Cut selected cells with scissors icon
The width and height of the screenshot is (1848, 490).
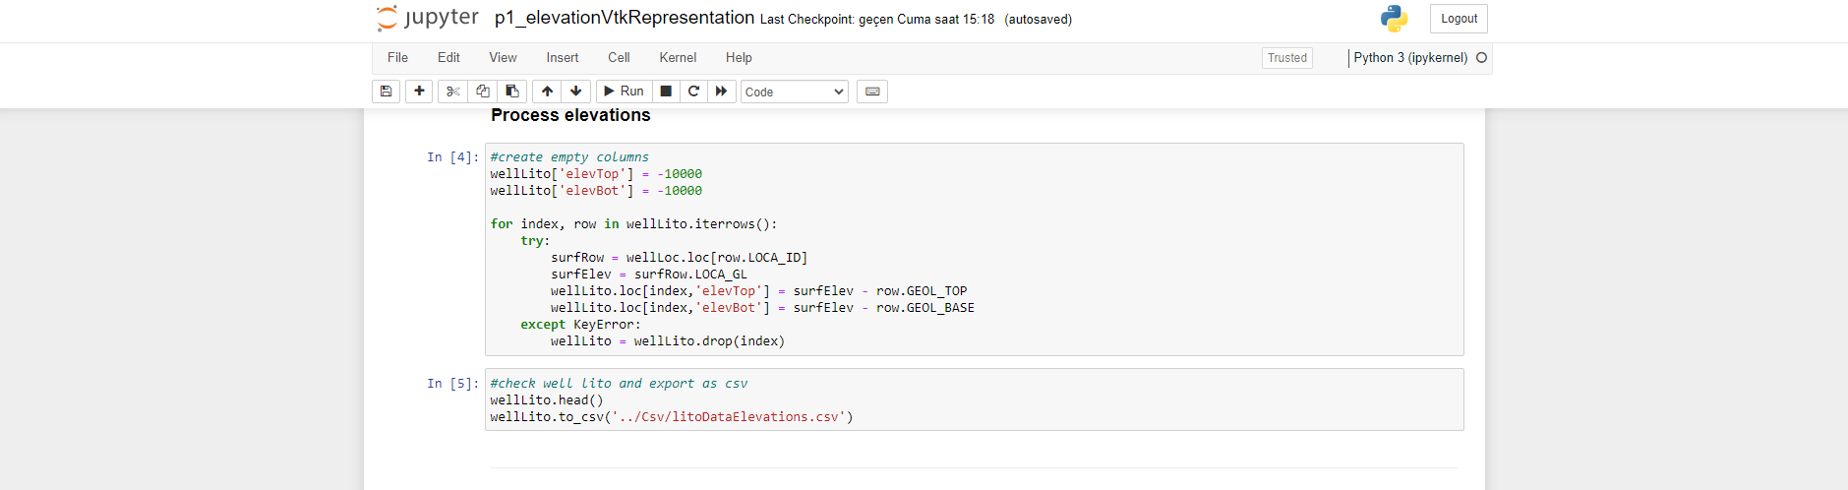pos(452,92)
